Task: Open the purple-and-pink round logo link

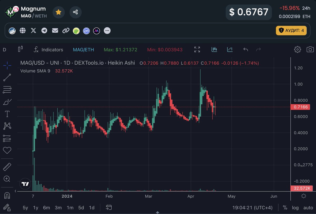Action: [x=96, y=31]
